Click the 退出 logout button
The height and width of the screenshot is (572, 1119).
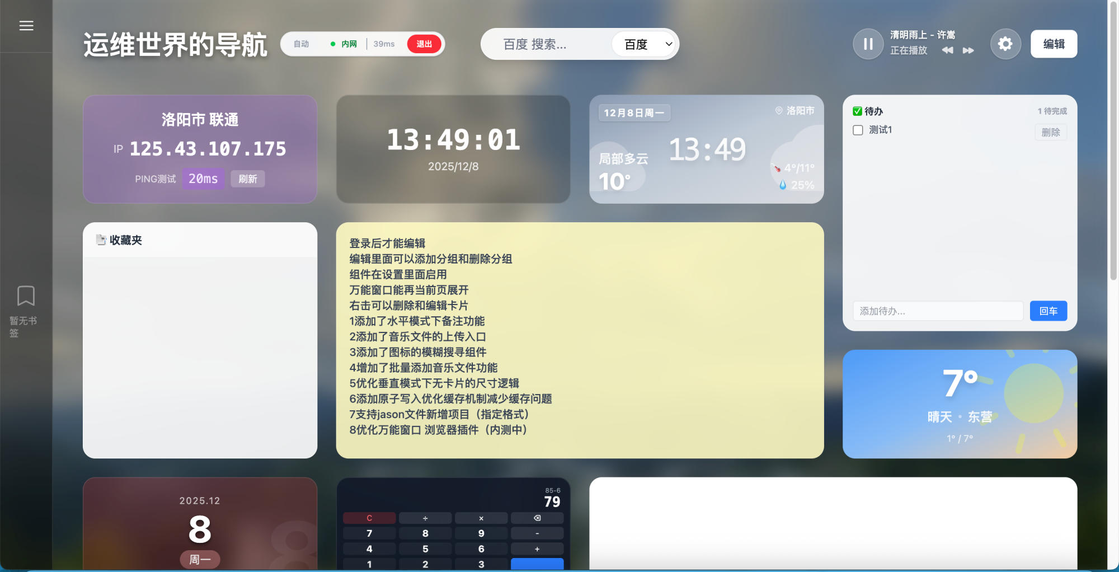[424, 44]
